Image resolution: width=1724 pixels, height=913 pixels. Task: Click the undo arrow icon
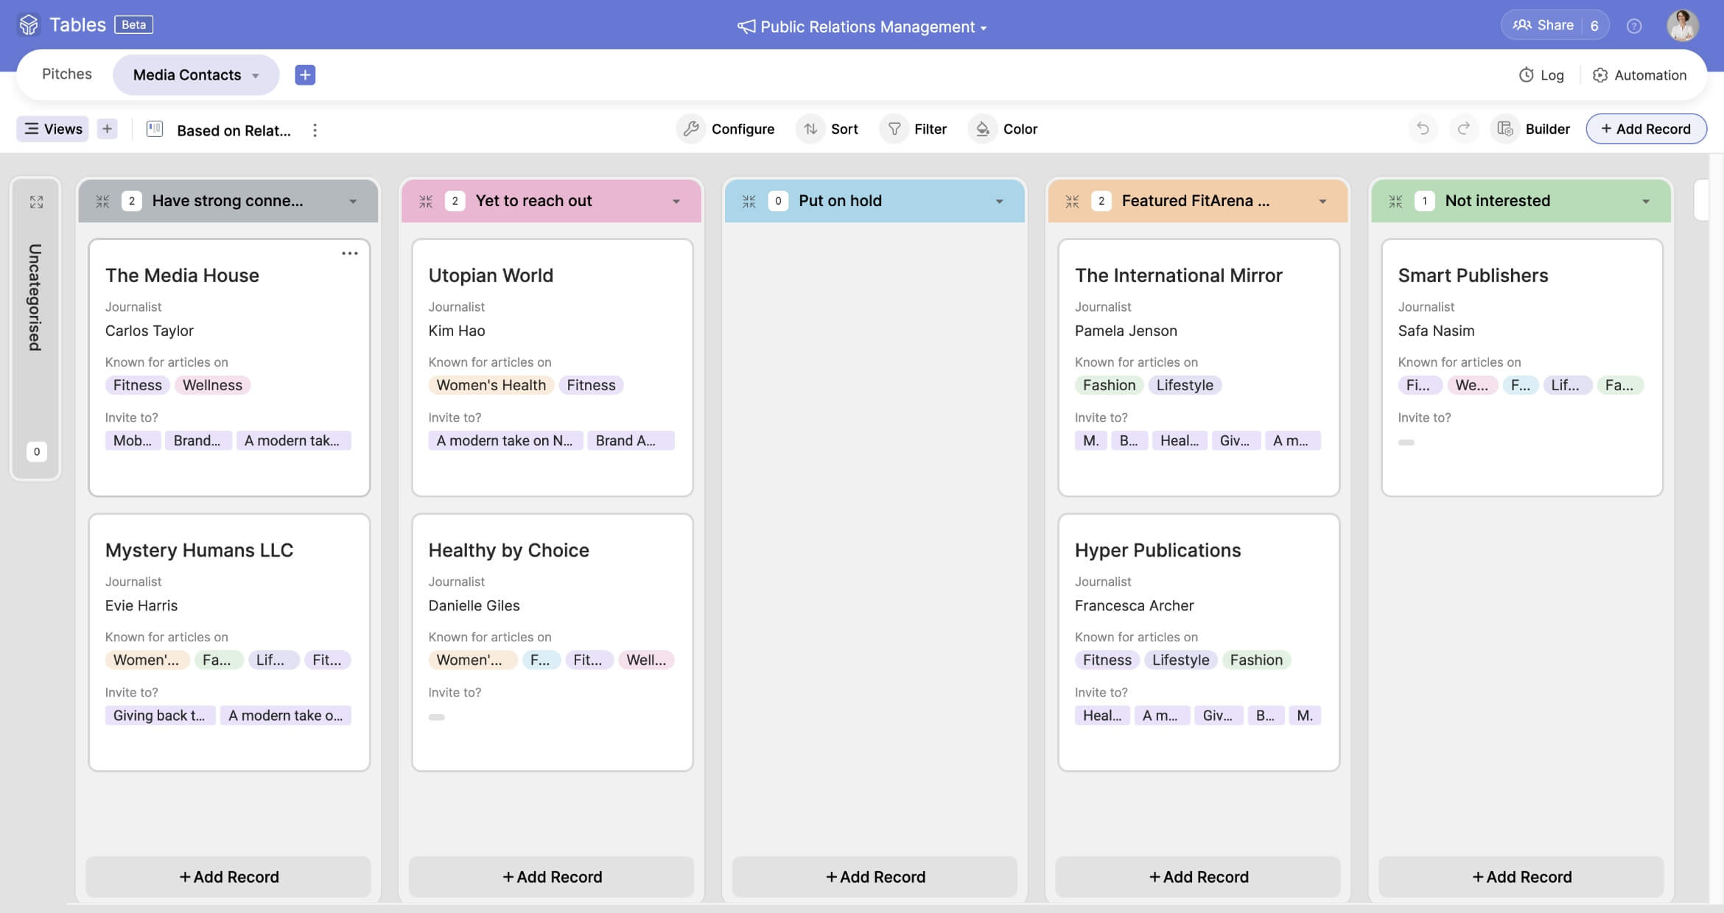click(1423, 129)
